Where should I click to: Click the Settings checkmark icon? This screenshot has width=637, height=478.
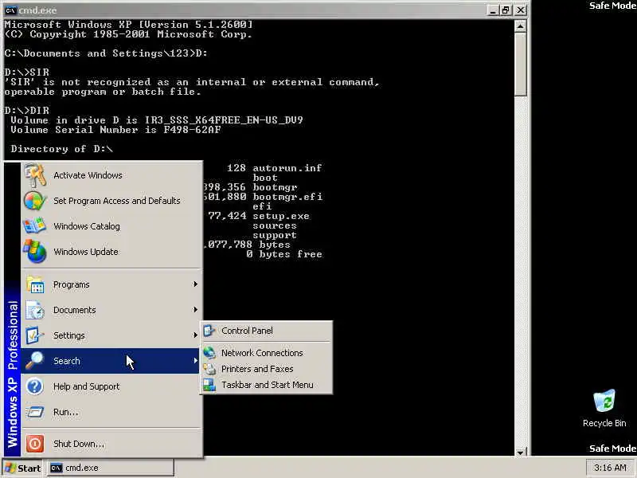point(35,335)
